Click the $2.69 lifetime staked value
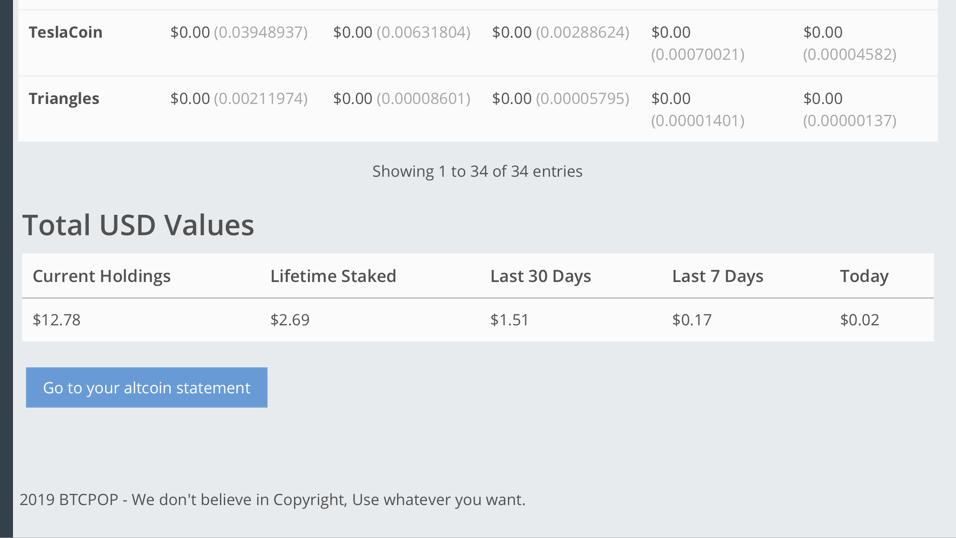This screenshot has width=956, height=538. click(x=290, y=320)
